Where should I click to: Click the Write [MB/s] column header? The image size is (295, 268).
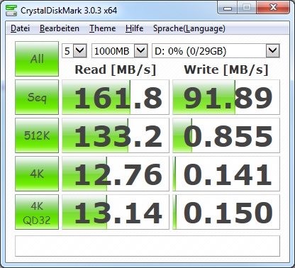(x=226, y=69)
